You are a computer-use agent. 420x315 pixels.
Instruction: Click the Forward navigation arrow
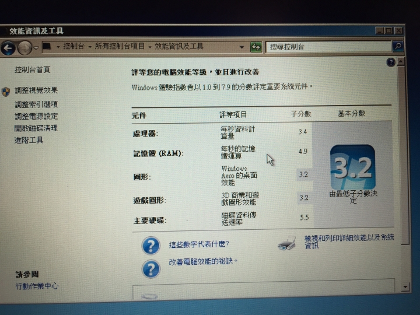pyautogui.click(x=24, y=48)
